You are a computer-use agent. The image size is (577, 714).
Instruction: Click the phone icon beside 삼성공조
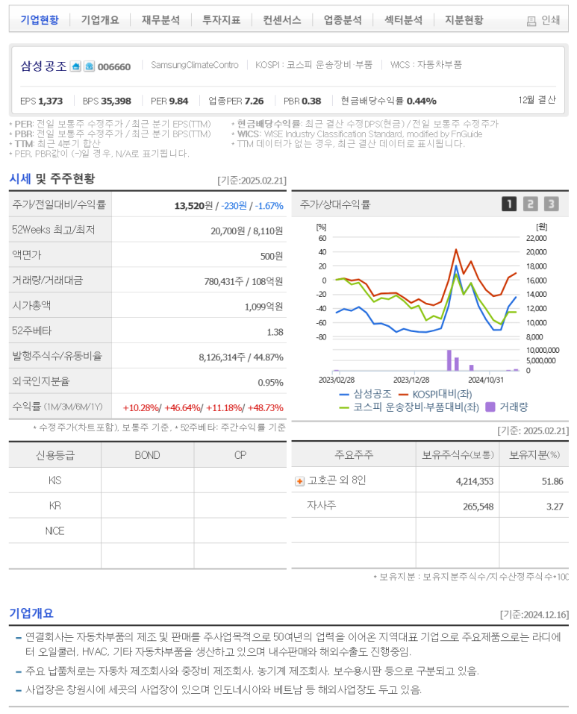coord(90,66)
